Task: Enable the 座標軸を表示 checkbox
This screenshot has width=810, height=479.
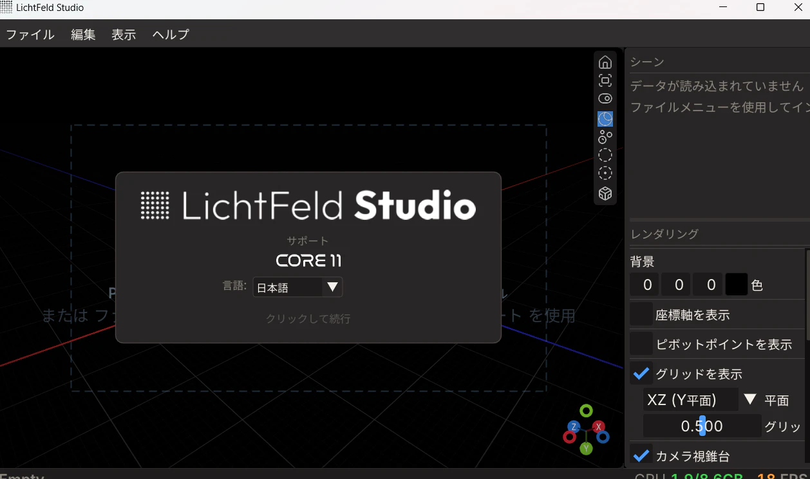Action: 641,314
